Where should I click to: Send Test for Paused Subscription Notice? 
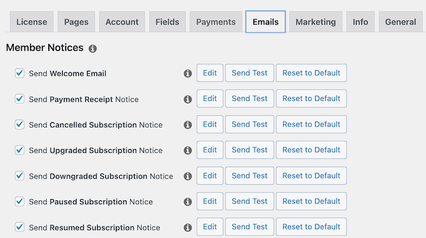click(x=249, y=201)
